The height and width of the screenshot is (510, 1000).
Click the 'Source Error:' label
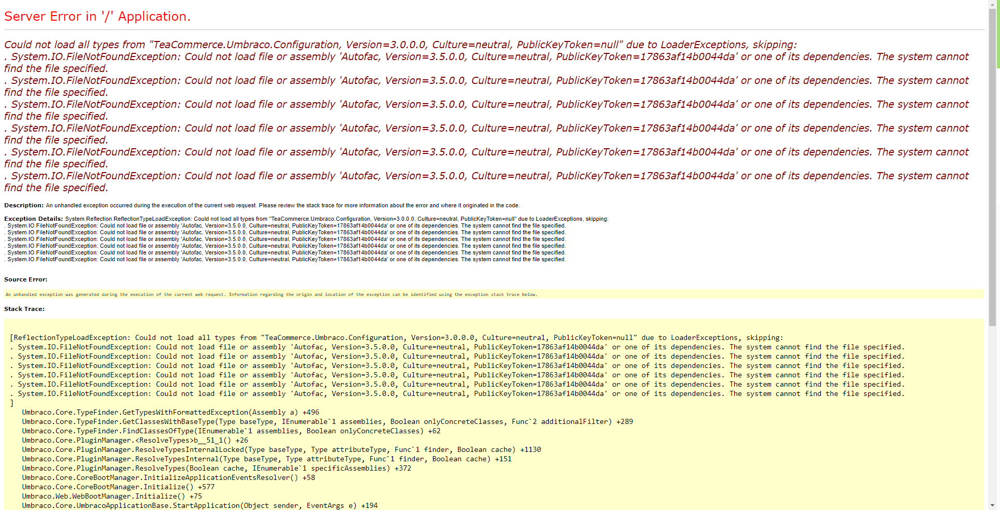click(x=26, y=279)
